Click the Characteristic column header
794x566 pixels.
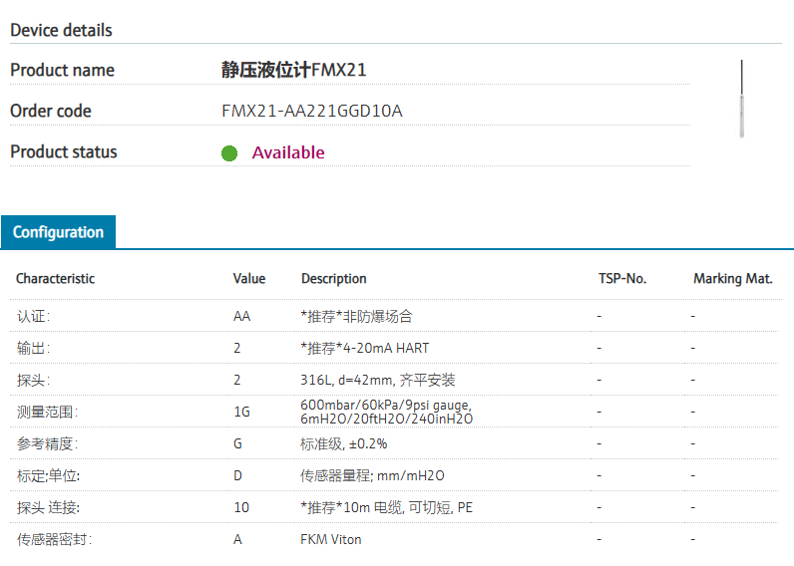pos(56,279)
